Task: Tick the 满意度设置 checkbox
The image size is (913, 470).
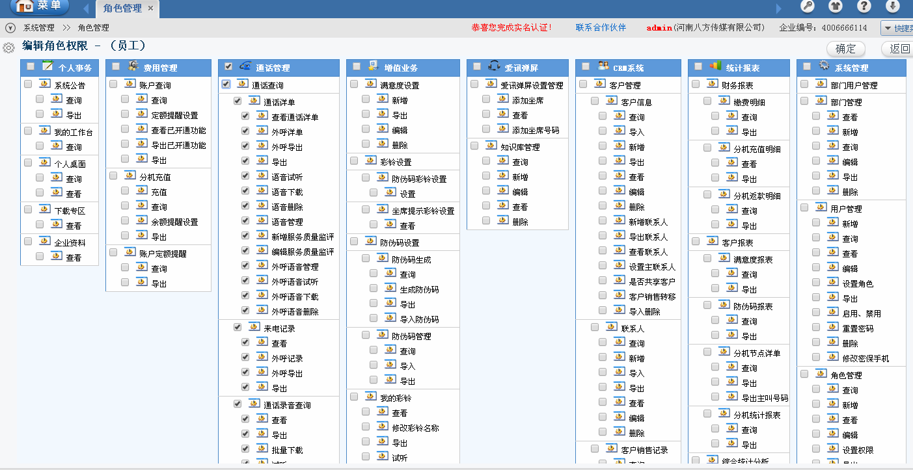Action: pyautogui.click(x=354, y=84)
